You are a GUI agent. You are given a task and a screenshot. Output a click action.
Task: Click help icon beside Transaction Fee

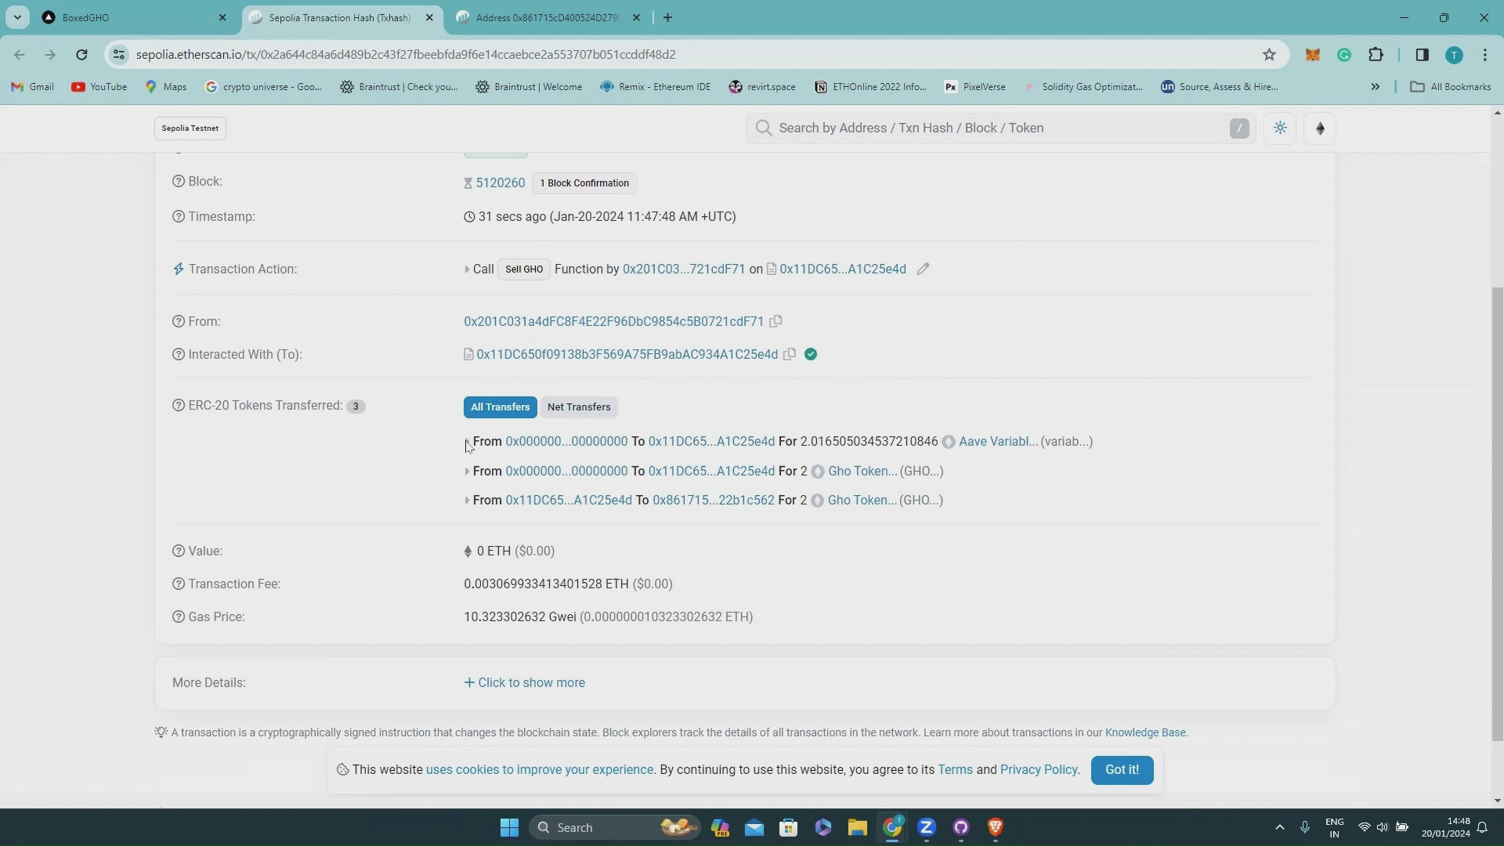click(179, 584)
